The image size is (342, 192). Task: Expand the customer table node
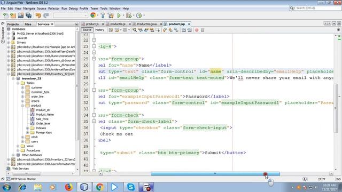pyautogui.click(x=22, y=87)
